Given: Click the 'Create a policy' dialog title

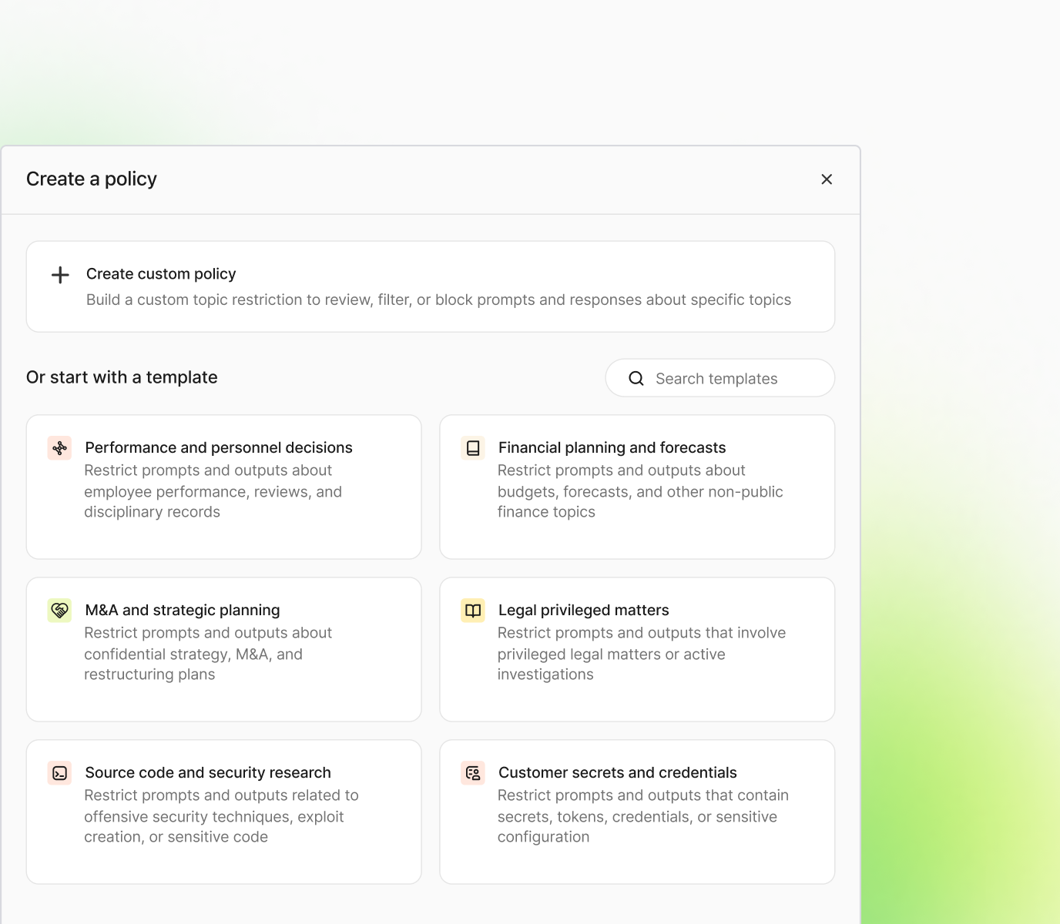Looking at the screenshot, I should pyautogui.click(x=92, y=179).
